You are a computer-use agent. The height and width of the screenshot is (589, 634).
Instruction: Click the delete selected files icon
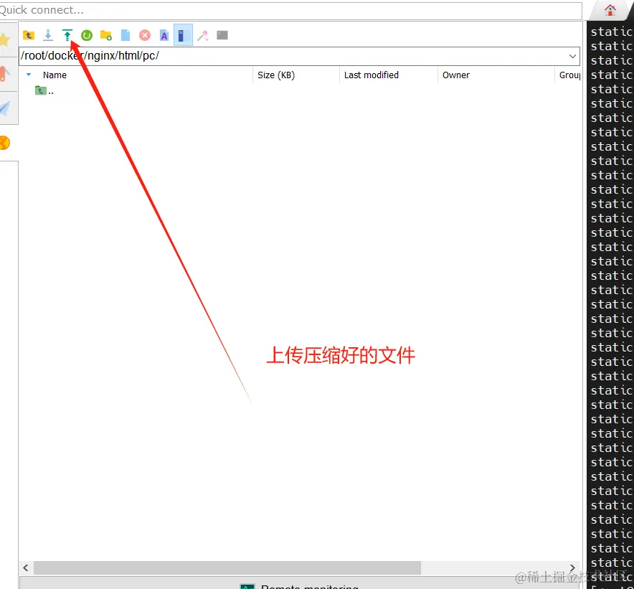click(145, 35)
